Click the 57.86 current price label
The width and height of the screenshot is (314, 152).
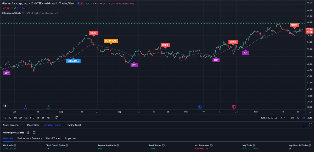tap(310, 29)
